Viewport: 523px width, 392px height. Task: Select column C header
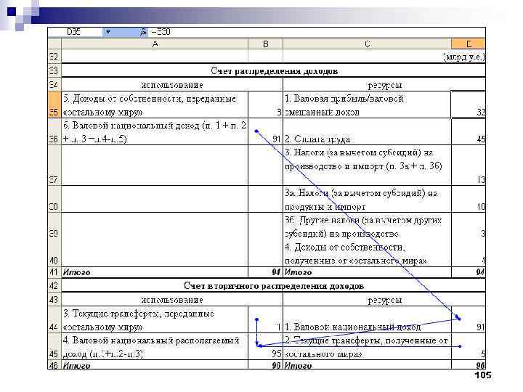click(x=367, y=44)
